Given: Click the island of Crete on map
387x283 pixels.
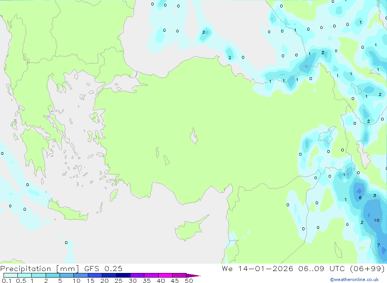Looking at the screenshot, I should click(x=68, y=211).
